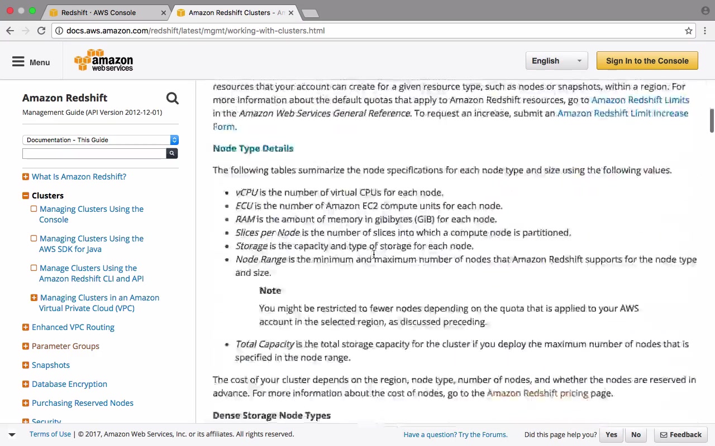715x446 pixels.
Task: Expand What Is Amazon Redshift section
Action: coord(26,177)
